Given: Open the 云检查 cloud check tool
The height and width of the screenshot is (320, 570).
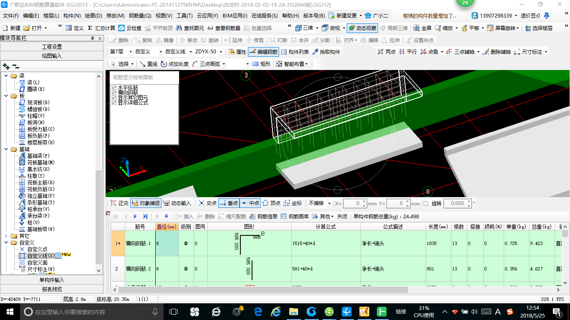Looking at the screenshot, I should (x=130, y=28).
